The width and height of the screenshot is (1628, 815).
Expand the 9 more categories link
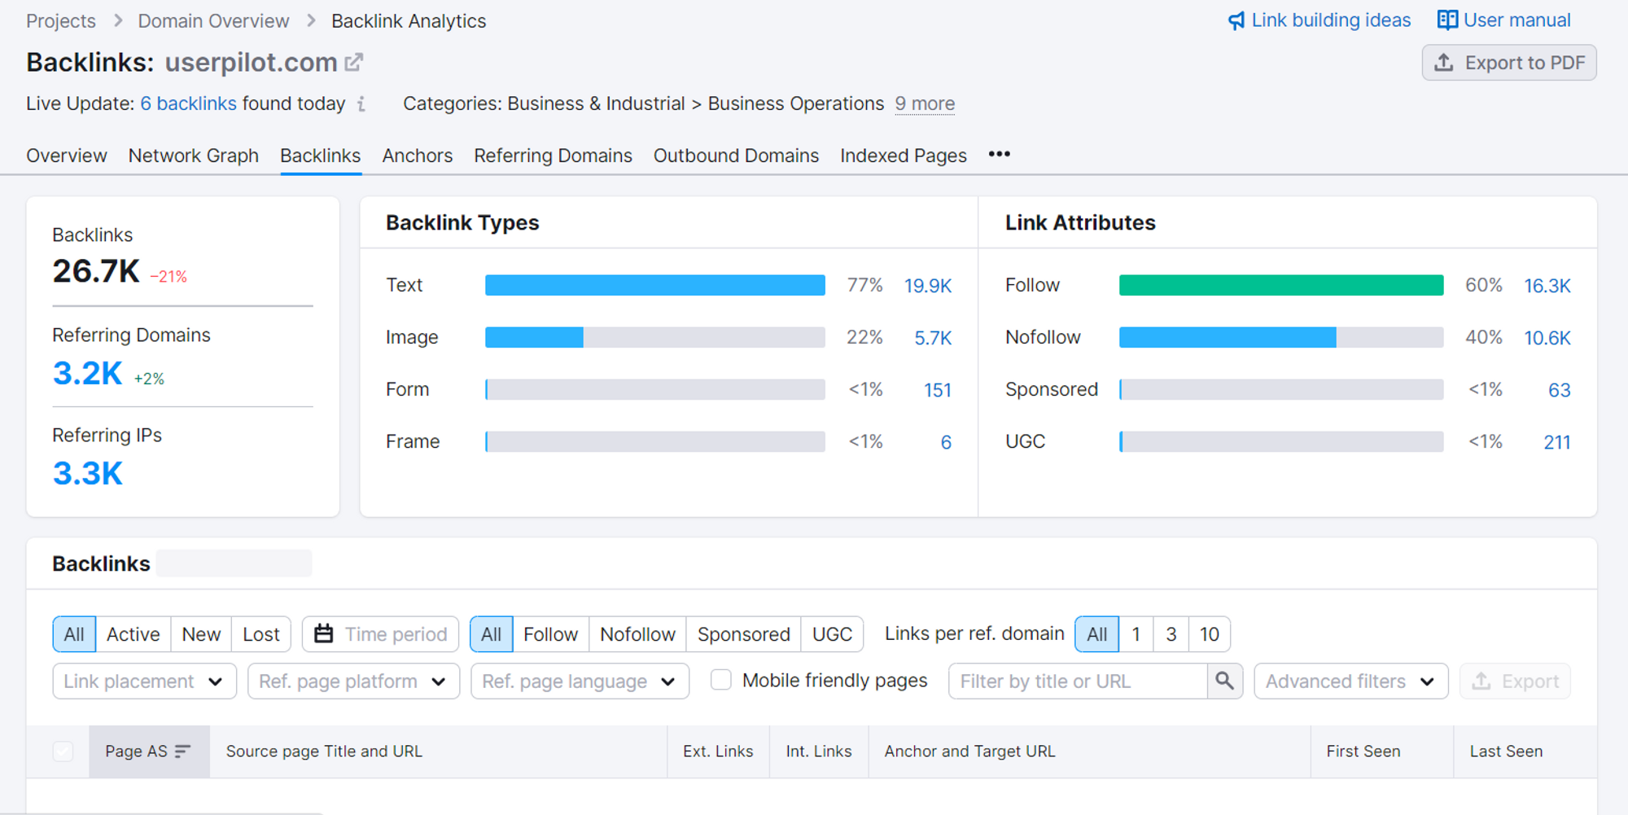925,103
